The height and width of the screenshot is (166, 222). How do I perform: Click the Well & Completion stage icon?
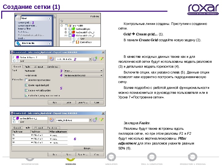(x=152, y=157)
